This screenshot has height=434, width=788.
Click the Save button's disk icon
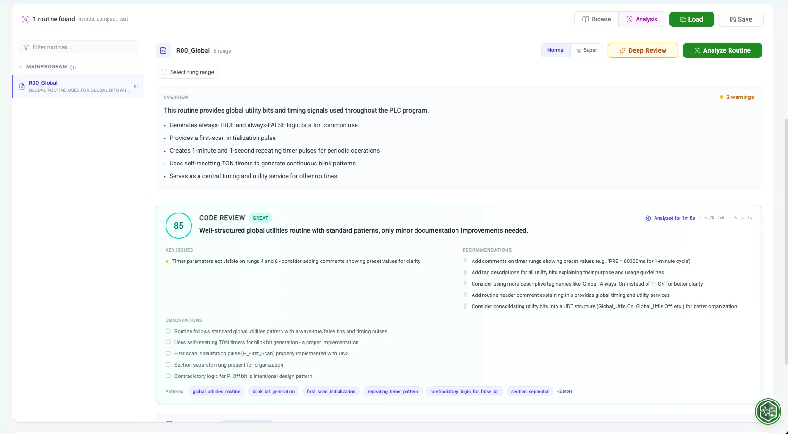[x=733, y=20]
